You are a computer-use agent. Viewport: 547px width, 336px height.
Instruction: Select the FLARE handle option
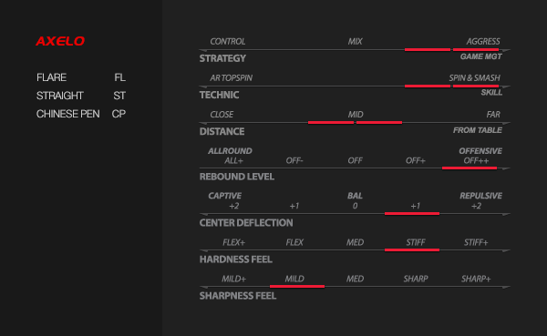pyautogui.click(x=51, y=77)
